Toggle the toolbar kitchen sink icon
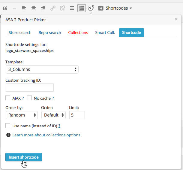 pyautogui.click(x=82, y=8)
